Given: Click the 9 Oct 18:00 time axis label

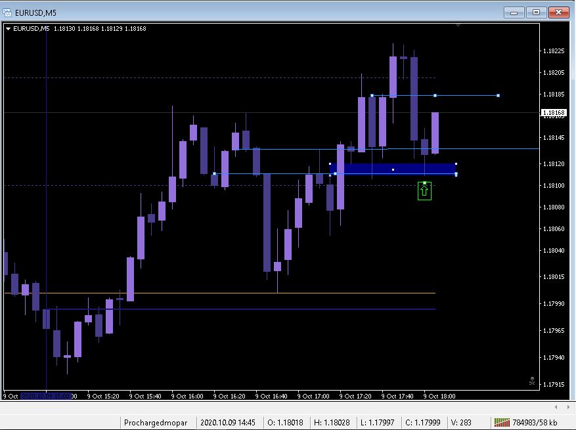Looking at the screenshot, I should (439, 397).
